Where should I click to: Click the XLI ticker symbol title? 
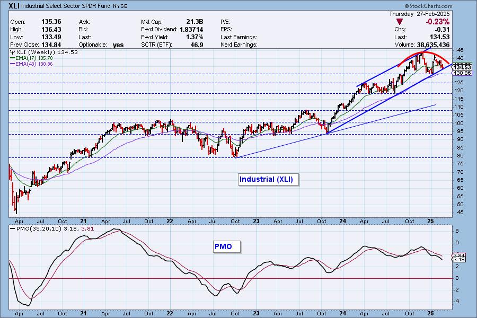tap(14, 6)
